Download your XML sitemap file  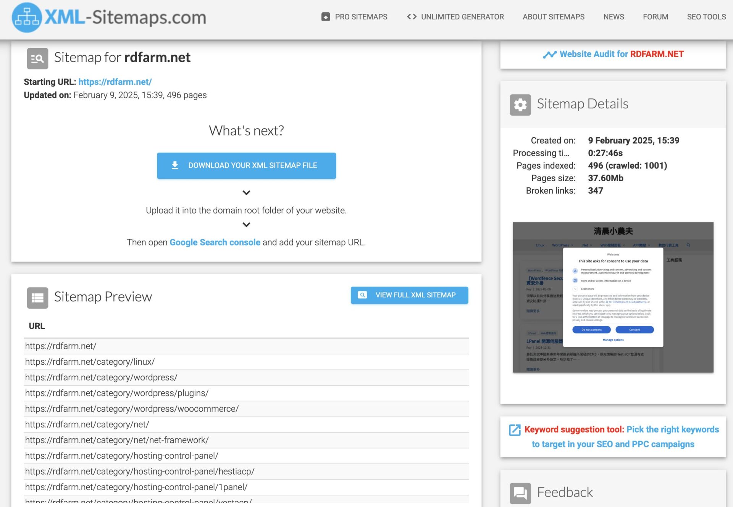246,166
